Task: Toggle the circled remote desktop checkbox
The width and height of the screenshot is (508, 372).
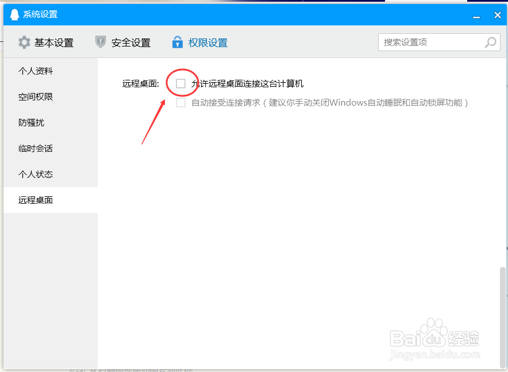Action: tap(181, 83)
